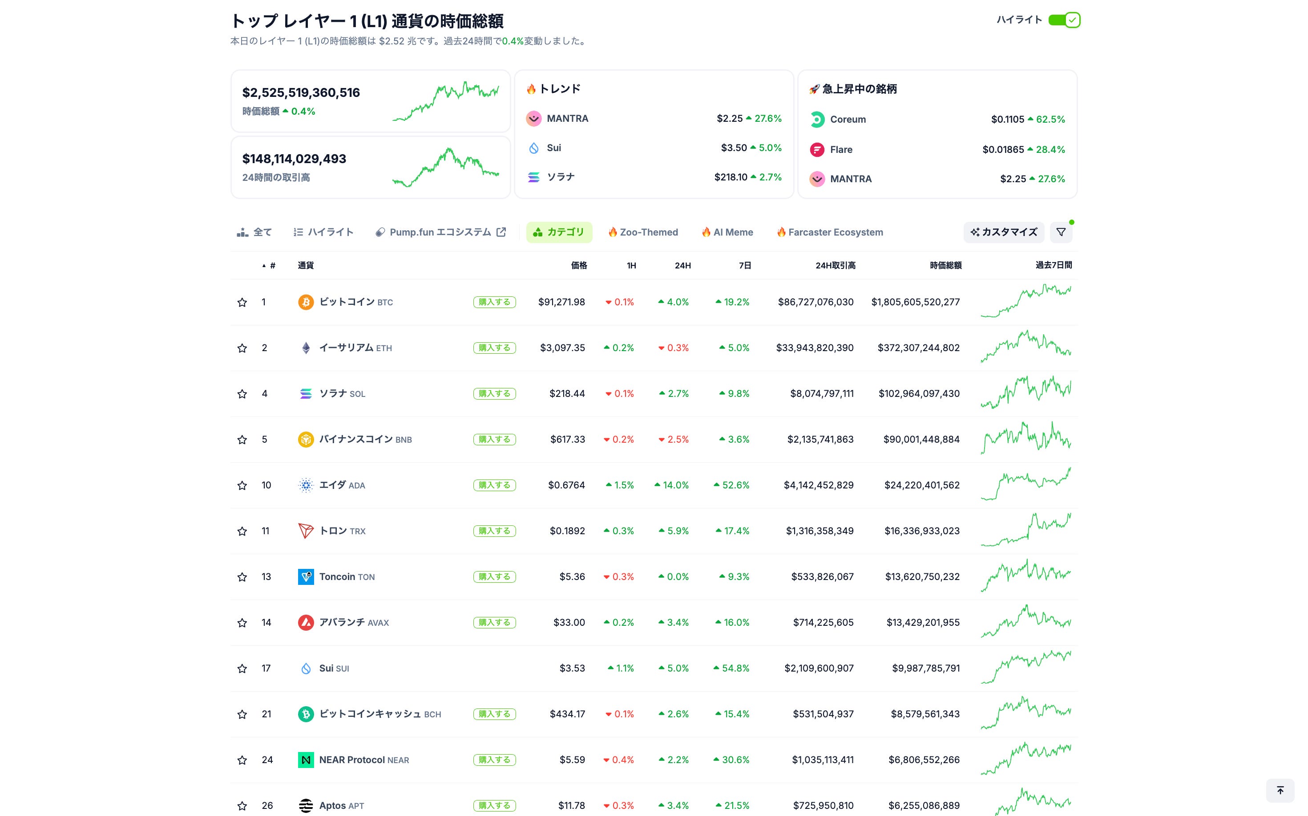The image size is (1308, 816).
Task: Sort the table by 時価総額 header
Action: [x=945, y=265]
